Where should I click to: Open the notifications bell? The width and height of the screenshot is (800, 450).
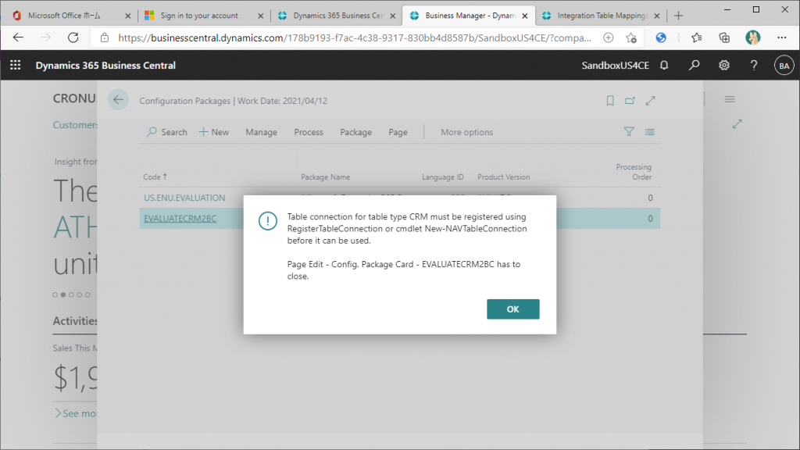click(x=664, y=66)
